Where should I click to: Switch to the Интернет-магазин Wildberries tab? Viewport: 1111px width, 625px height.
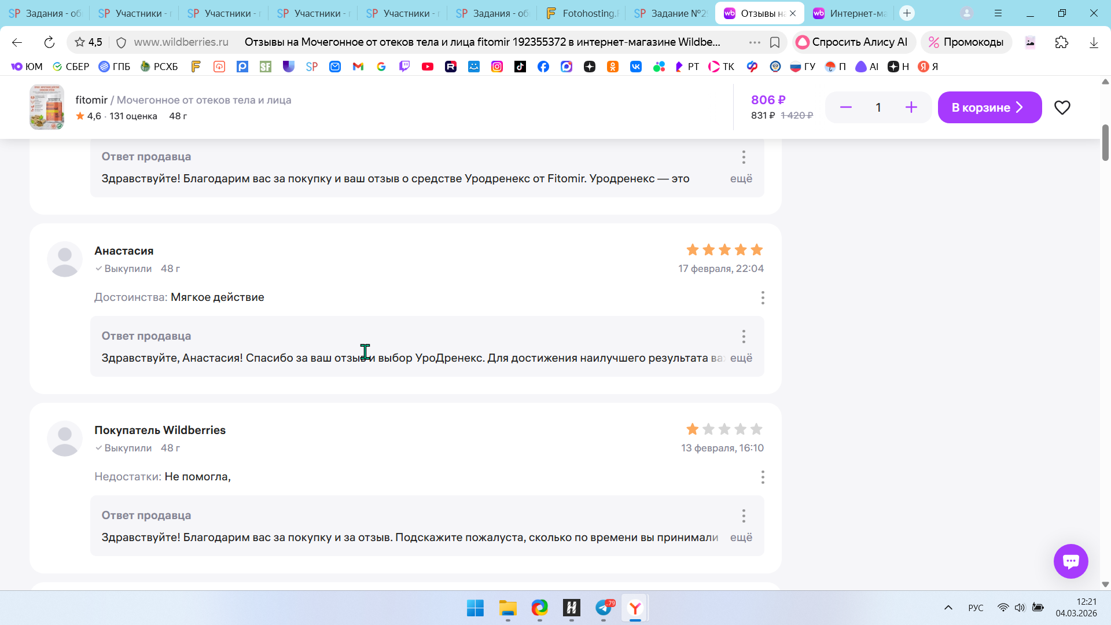coord(851,13)
